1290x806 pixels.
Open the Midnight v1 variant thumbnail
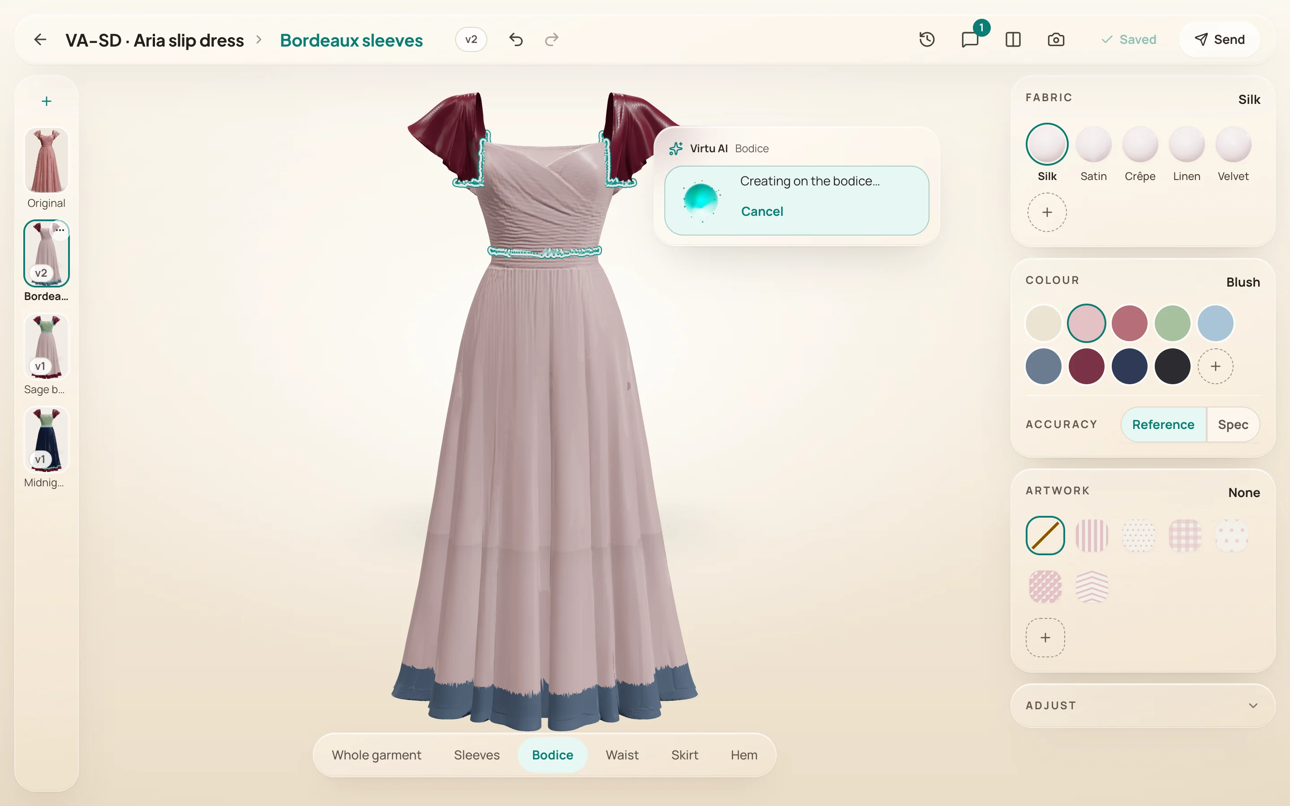click(47, 440)
